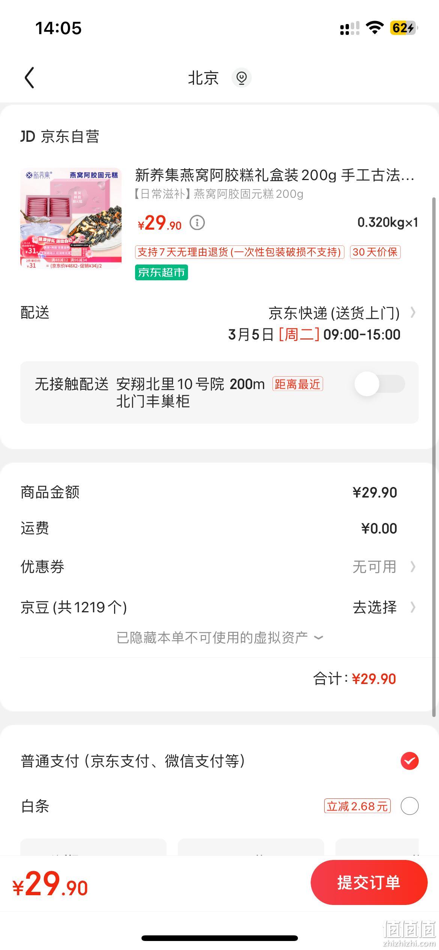Screen dimensions: 439x950
Task: Tap the battery indicator in status bar
Action: (404, 28)
